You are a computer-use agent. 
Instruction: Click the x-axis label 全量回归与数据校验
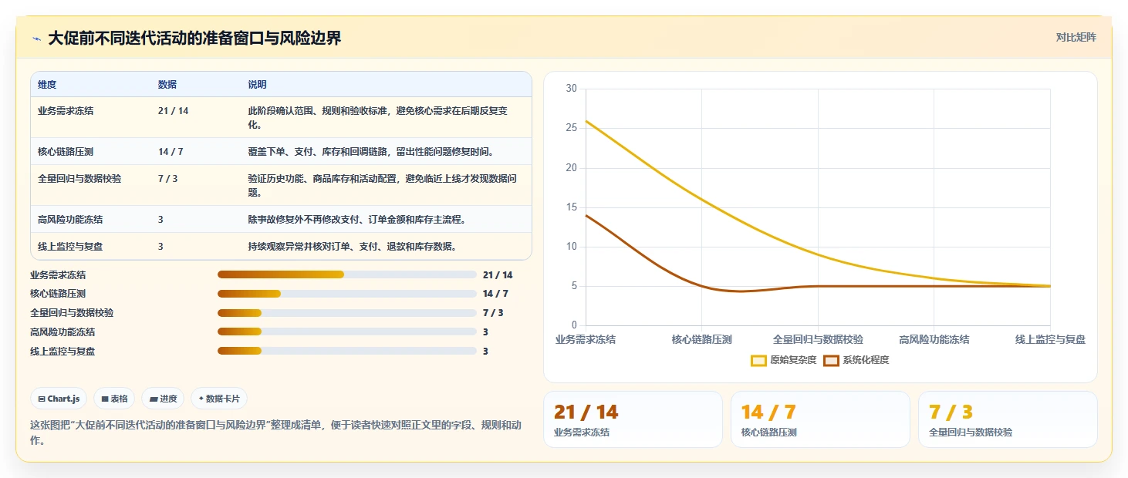point(818,339)
